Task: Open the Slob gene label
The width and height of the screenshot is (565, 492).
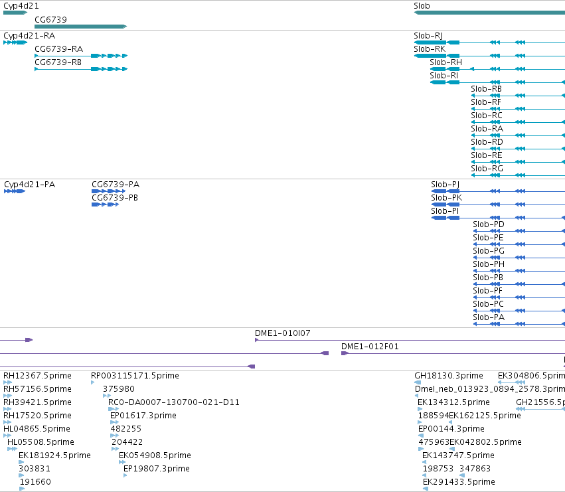Action: coord(422,6)
